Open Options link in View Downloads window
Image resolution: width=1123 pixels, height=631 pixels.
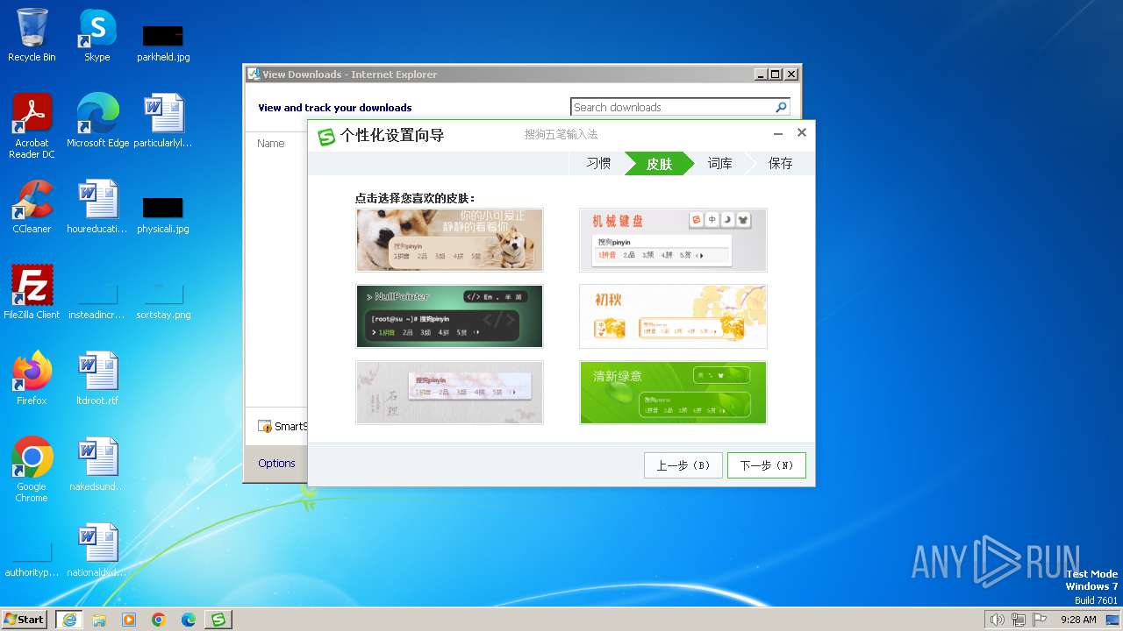coord(276,463)
